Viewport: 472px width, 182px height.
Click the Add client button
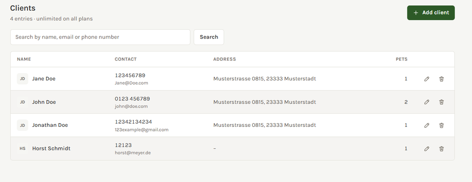431,12
